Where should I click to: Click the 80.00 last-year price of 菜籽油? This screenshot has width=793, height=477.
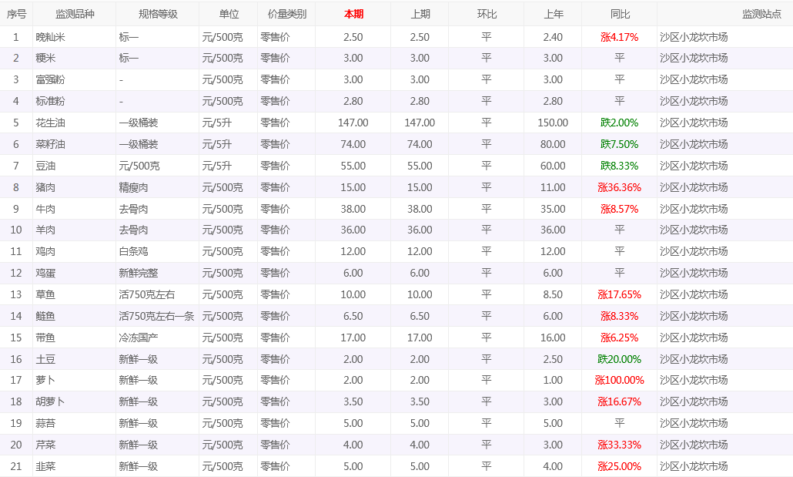[553, 144]
